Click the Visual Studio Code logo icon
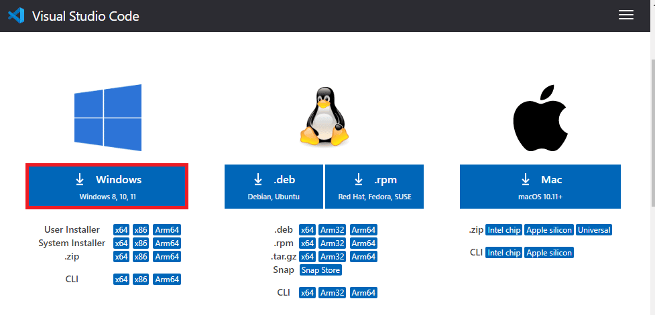The height and width of the screenshot is (315, 655). click(x=16, y=16)
